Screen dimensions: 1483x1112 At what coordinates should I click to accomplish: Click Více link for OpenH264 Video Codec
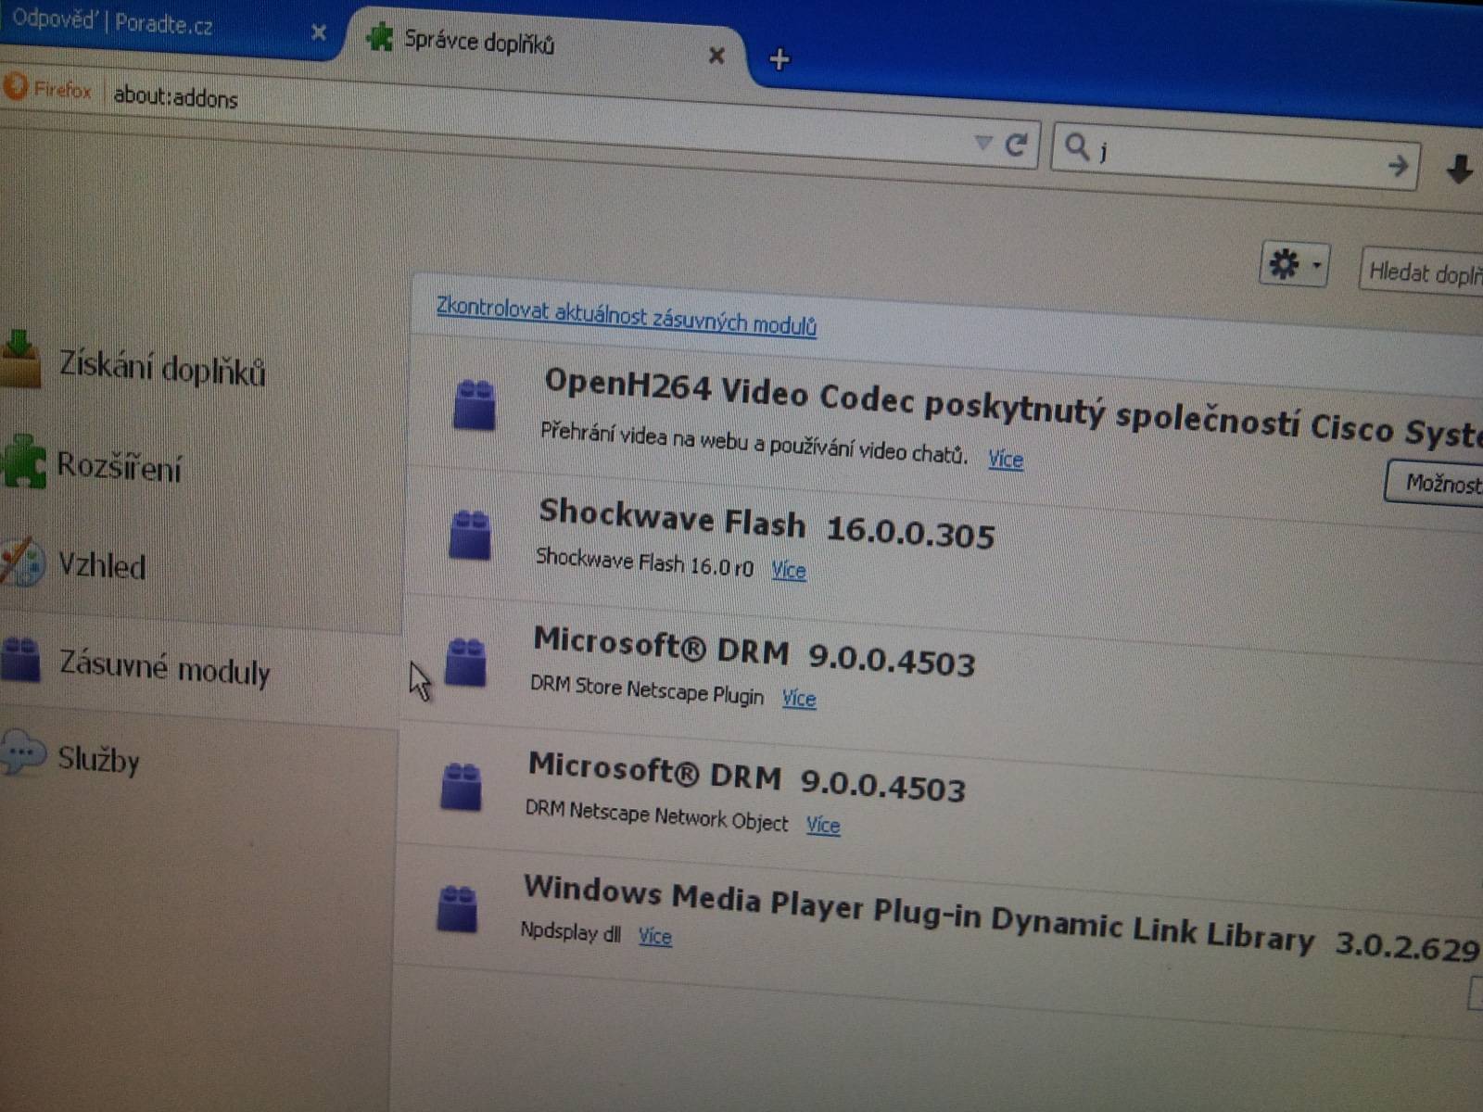pyautogui.click(x=1006, y=459)
